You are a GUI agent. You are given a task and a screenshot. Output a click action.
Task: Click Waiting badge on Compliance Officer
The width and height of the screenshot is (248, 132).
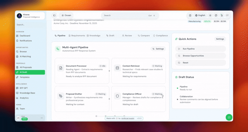pyautogui.click(x=157, y=94)
